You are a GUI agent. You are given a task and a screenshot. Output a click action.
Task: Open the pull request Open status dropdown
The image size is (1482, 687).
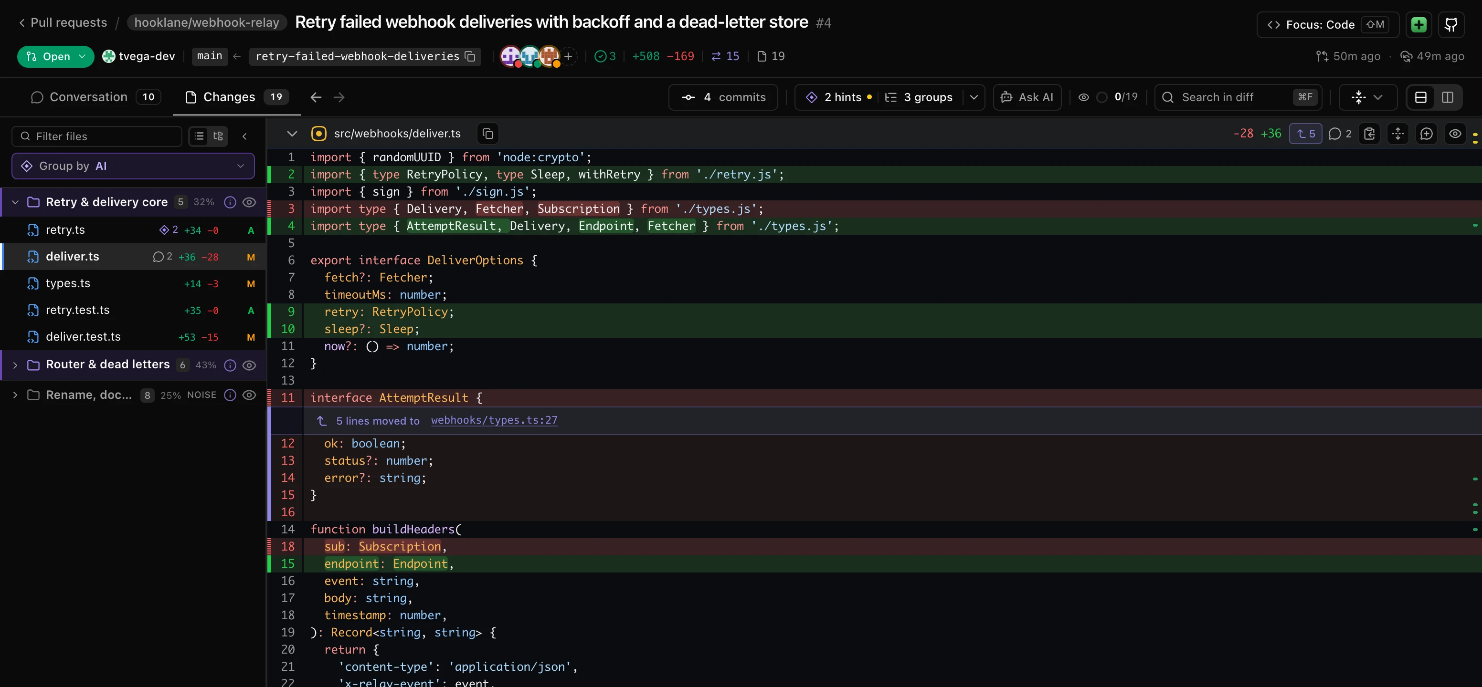(x=56, y=56)
